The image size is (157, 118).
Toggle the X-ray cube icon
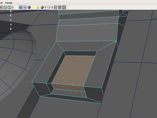(55, 7)
